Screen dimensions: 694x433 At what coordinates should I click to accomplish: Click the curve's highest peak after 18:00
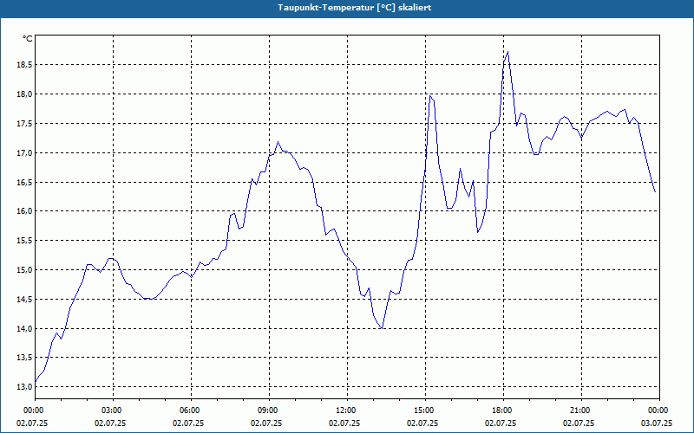click(507, 52)
